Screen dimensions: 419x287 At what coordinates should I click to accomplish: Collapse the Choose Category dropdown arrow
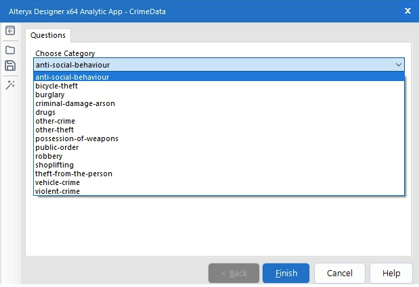point(398,65)
